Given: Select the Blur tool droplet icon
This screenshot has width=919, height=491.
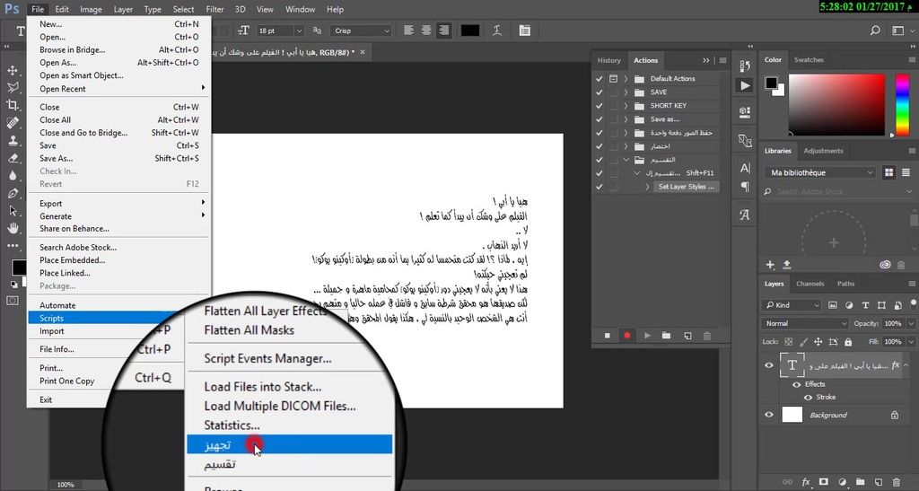Looking at the screenshot, I should point(13,176).
